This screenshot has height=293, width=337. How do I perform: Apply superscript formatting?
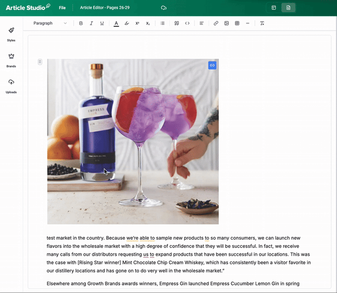137,23
